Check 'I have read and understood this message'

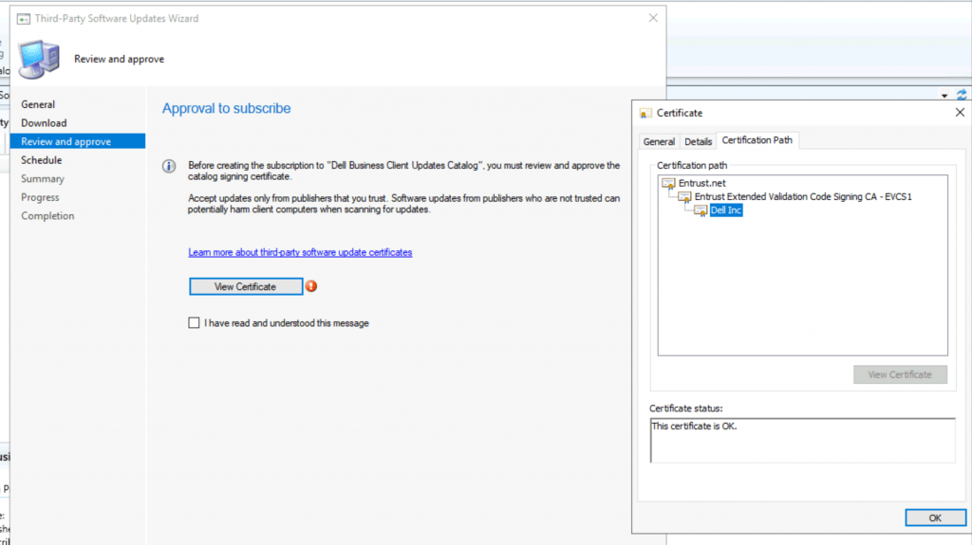pyautogui.click(x=194, y=322)
